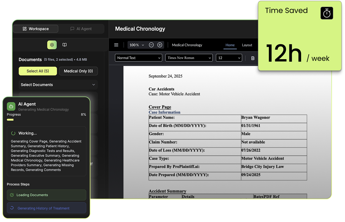Switch to the Medical Only (0) filter
The width and height of the screenshot is (345, 222).
click(x=78, y=71)
